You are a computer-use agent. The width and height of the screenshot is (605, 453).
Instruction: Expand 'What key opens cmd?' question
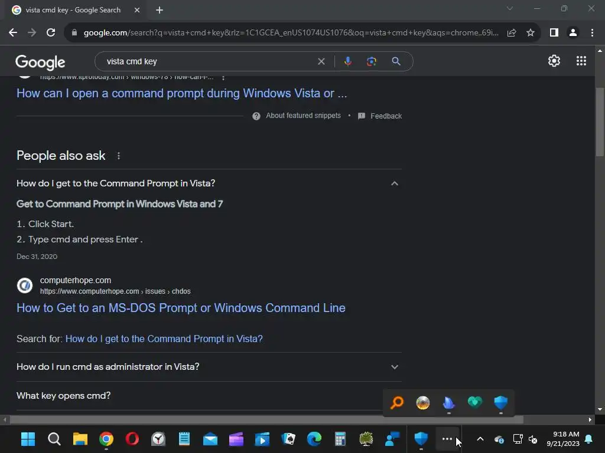[209, 396]
